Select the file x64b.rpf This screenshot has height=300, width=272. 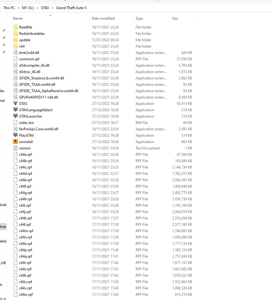[x=25, y=161]
